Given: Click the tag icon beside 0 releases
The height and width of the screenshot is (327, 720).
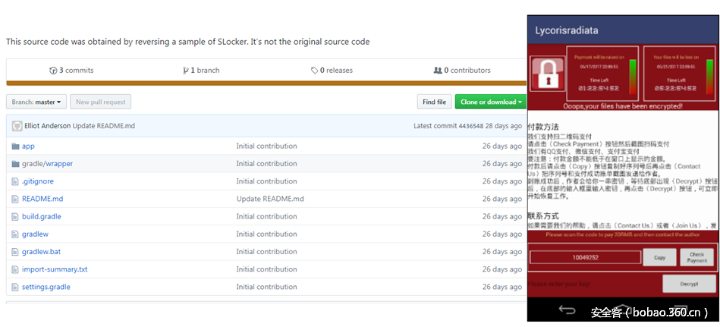Looking at the screenshot, I should [x=314, y=71].
